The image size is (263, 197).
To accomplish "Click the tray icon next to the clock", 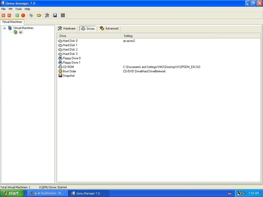I will coord(244,193).
